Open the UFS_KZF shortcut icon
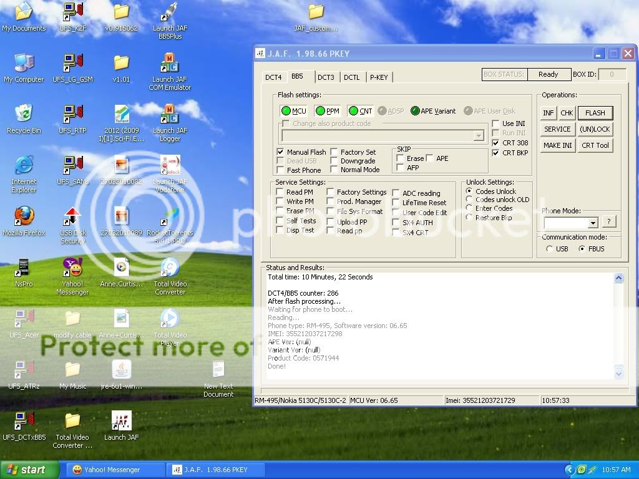The height and width of the screenshot is (479, 639). point(73,16)
